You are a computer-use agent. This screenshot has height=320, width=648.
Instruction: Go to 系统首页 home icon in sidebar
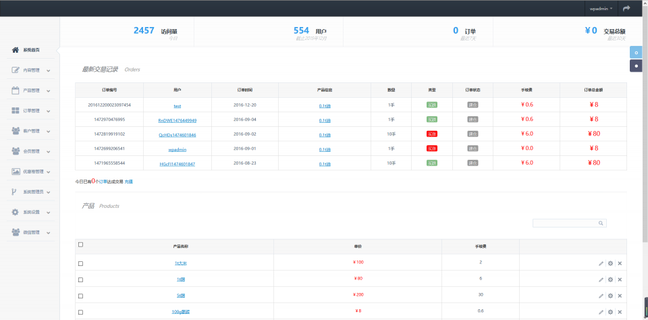point(16,50)
